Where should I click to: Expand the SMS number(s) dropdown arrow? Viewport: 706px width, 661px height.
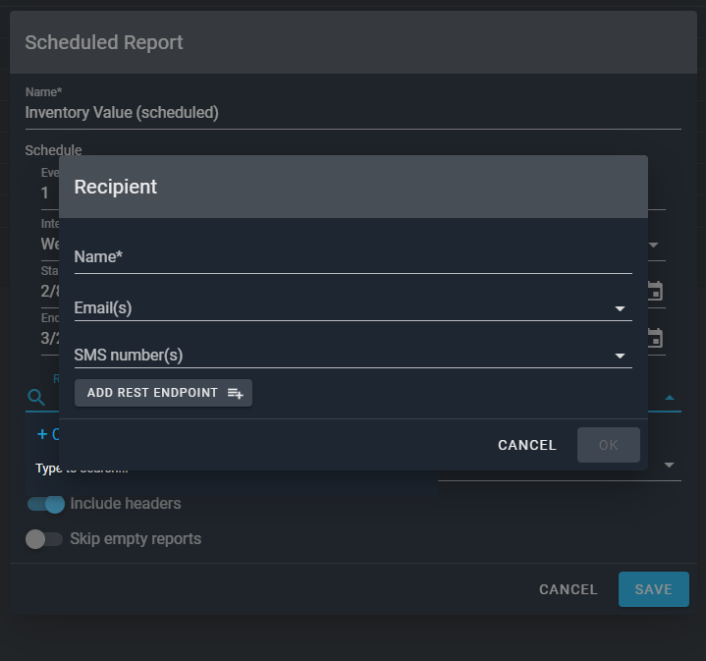coord(620,356)
